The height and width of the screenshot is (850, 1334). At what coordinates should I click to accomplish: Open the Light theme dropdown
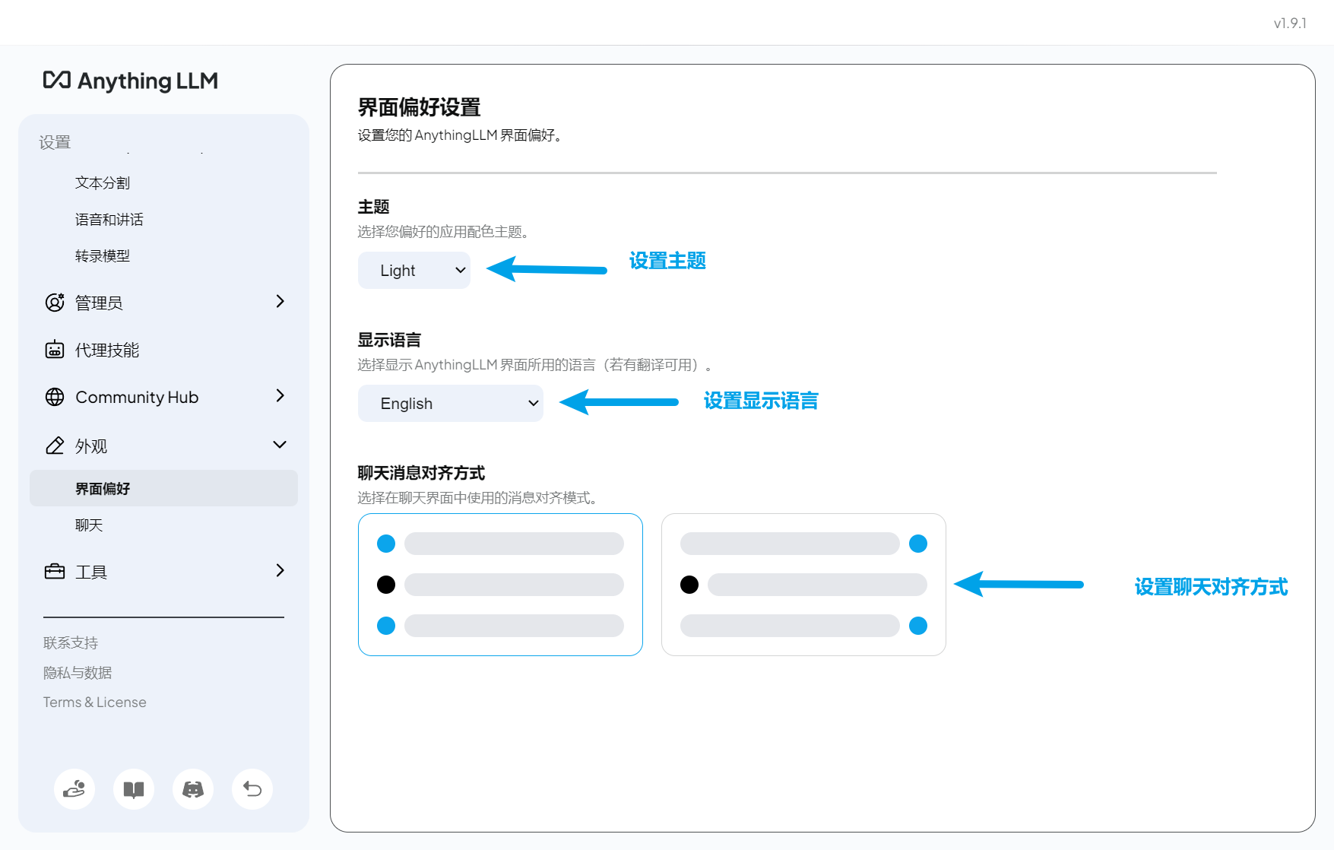click(x=414, y=271)
